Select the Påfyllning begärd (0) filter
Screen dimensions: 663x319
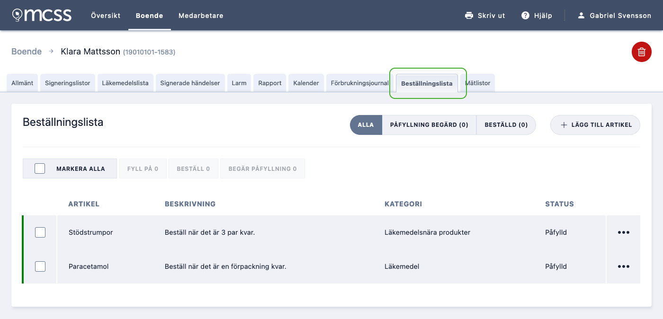pos(429,125)
